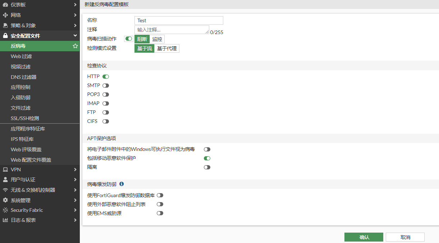Select the 基于代理 detection mode
The height and width of the screenshot is (243, 439).
pos(167,48)
